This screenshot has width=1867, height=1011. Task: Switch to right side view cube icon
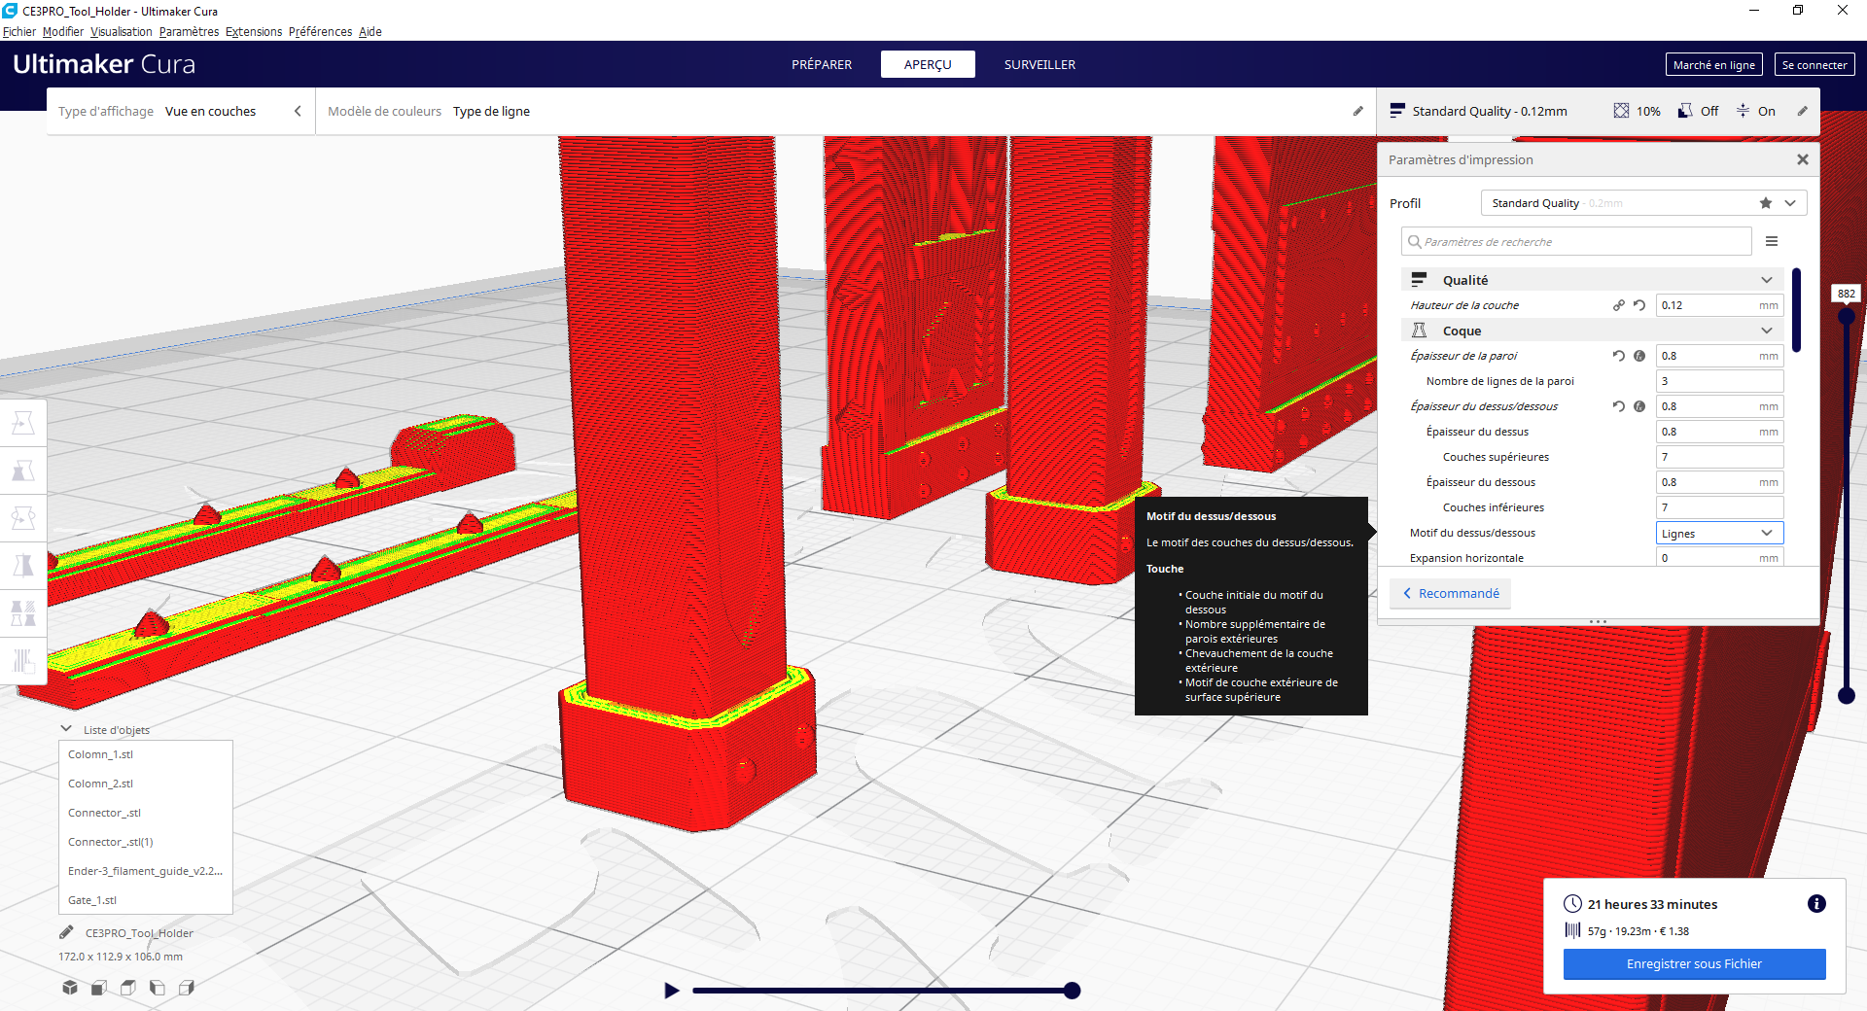(187, 988)
